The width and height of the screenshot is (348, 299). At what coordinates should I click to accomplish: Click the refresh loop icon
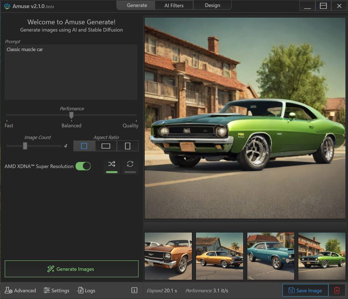[130, 164]
